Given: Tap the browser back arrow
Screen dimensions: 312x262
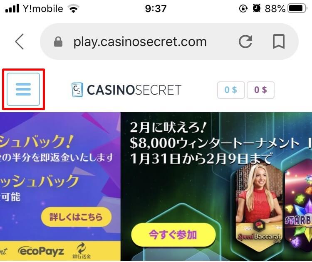Looking at the screenshot, I should [20, 42].
